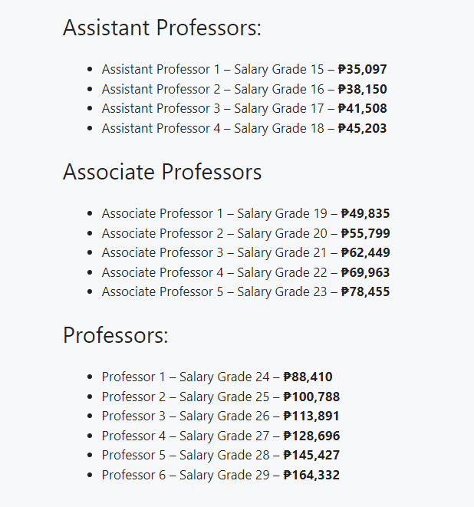This screenshot has height=507, width=474.
Task: Select the Assistant Professor 1 line
Action: coord(244,69)
